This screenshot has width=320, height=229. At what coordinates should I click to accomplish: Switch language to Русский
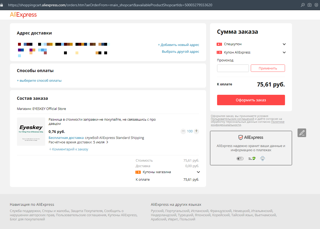coord(157,211)
